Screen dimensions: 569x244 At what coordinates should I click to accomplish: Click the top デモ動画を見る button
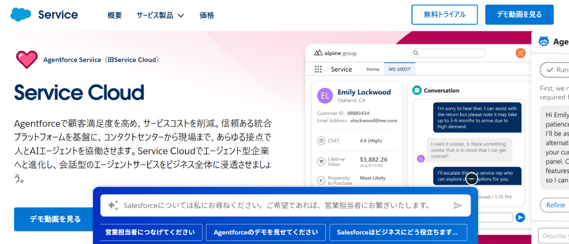519,15
